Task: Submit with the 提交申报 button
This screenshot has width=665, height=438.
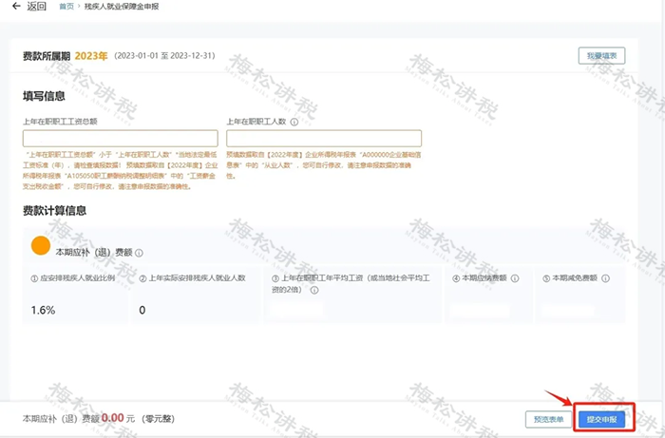Action: pos(601,419)
